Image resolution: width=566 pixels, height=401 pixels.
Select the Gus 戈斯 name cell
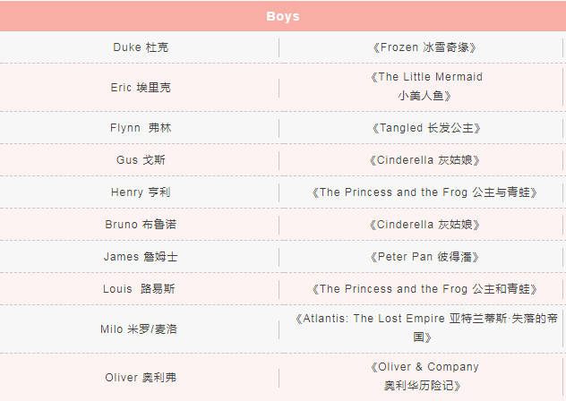tap(140, 160)
